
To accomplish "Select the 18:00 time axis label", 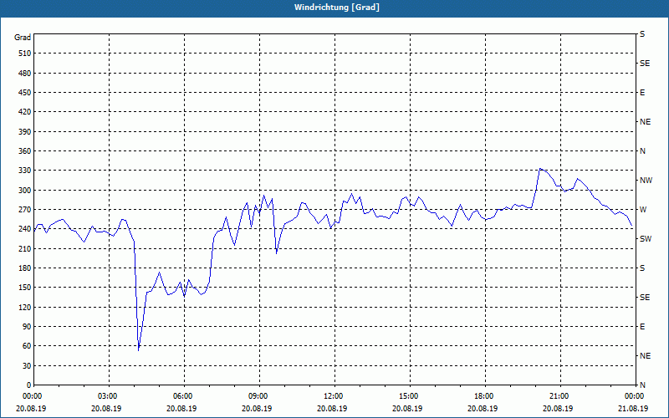I will click(x=483, y=395).
